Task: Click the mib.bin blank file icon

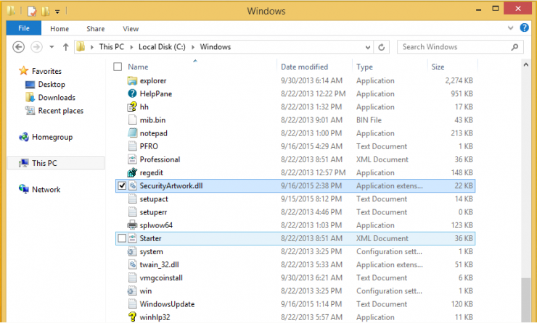Action: [132, 120]
